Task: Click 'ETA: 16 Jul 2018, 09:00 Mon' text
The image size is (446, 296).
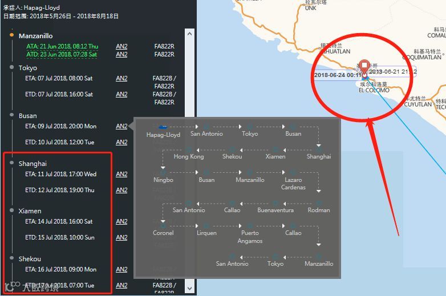Action: 60,269
